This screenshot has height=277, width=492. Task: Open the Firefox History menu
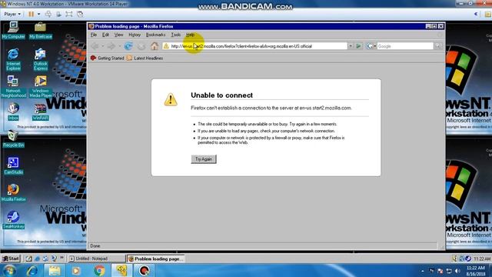tap(135, 35)
